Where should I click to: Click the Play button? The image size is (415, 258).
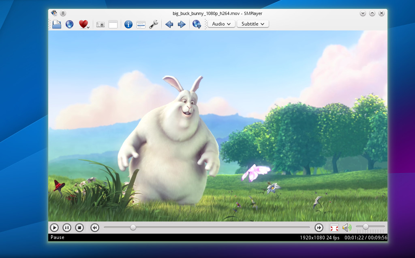point(54,228)
